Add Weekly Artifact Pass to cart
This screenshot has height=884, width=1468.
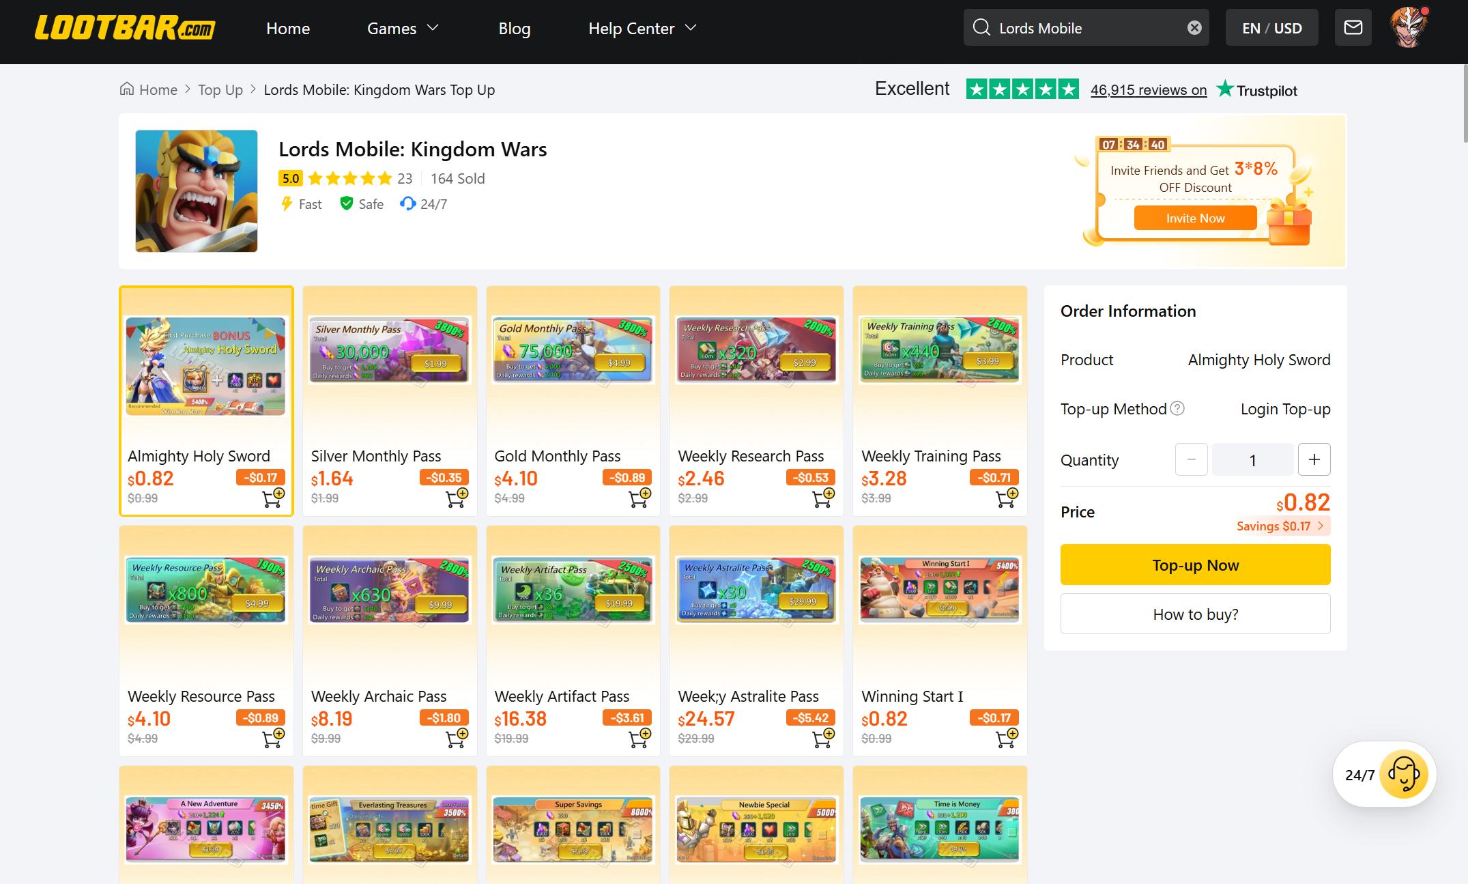tap(640, 737)
